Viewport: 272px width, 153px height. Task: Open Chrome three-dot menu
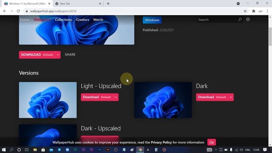click(267, 11)
